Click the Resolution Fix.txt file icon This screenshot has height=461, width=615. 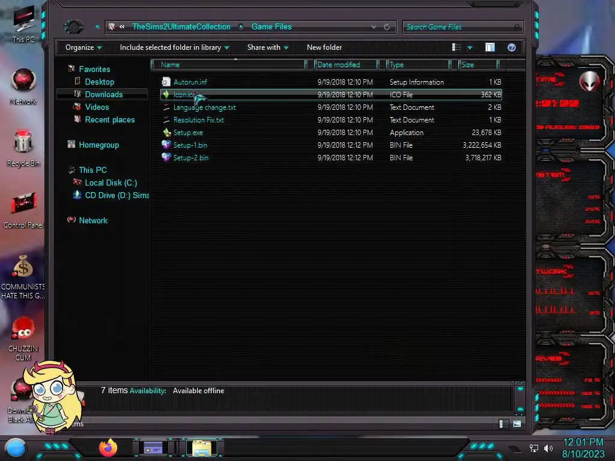click(166, 119)
